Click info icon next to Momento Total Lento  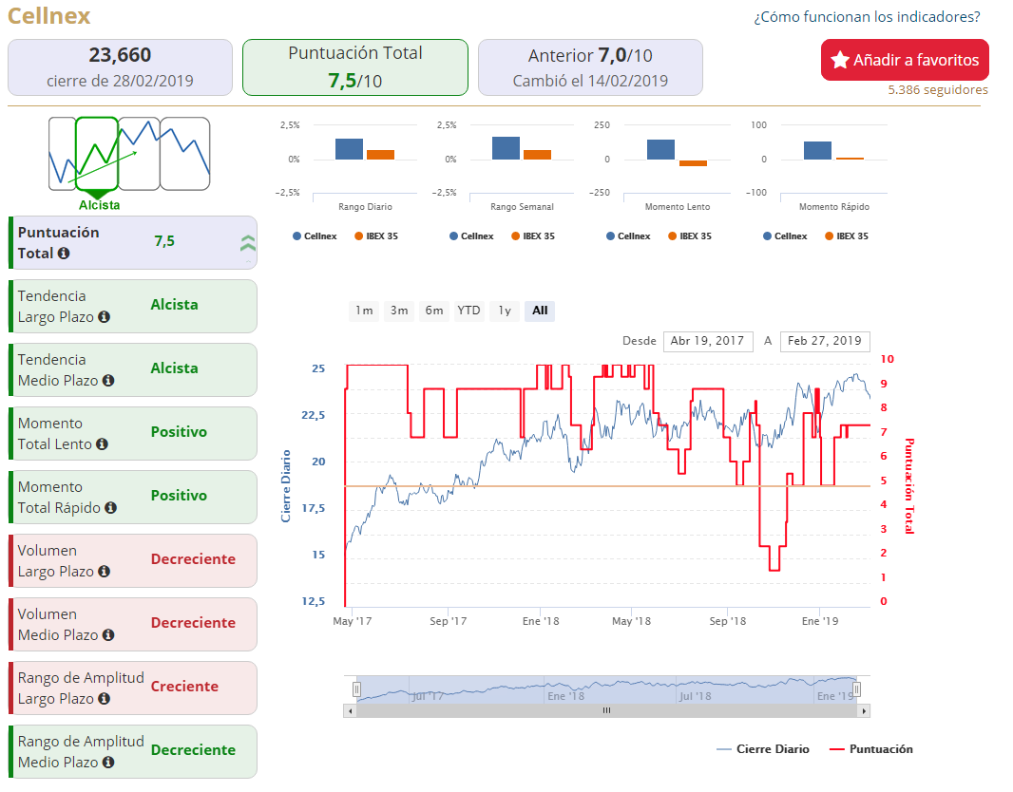(x=102, y=444)
